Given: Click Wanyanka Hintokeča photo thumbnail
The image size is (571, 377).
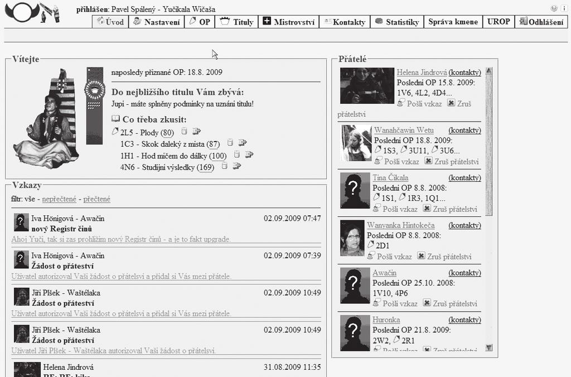Looking at the screenshot, I should pyautogui.click(x=352, y=238).
